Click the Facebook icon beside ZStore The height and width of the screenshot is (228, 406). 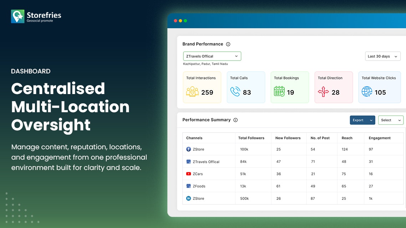tap(188, 149)
